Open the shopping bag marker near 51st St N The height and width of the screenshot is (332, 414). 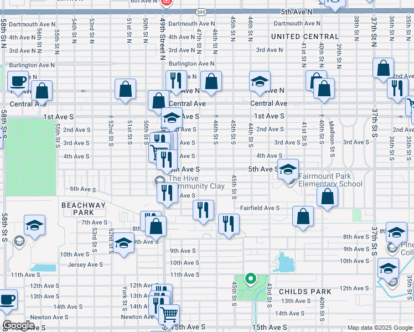point(126,90)
